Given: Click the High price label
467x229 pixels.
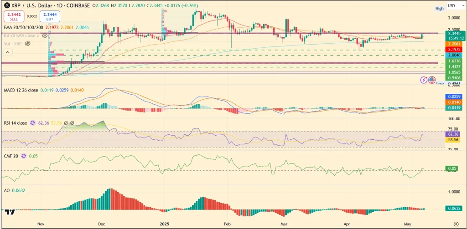Looking at the screenshot, I should 439,9.
